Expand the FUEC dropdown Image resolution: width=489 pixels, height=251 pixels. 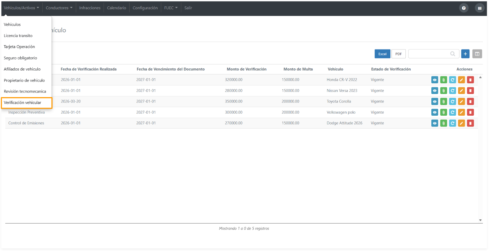pyautogui.click(x=171, y=8)
